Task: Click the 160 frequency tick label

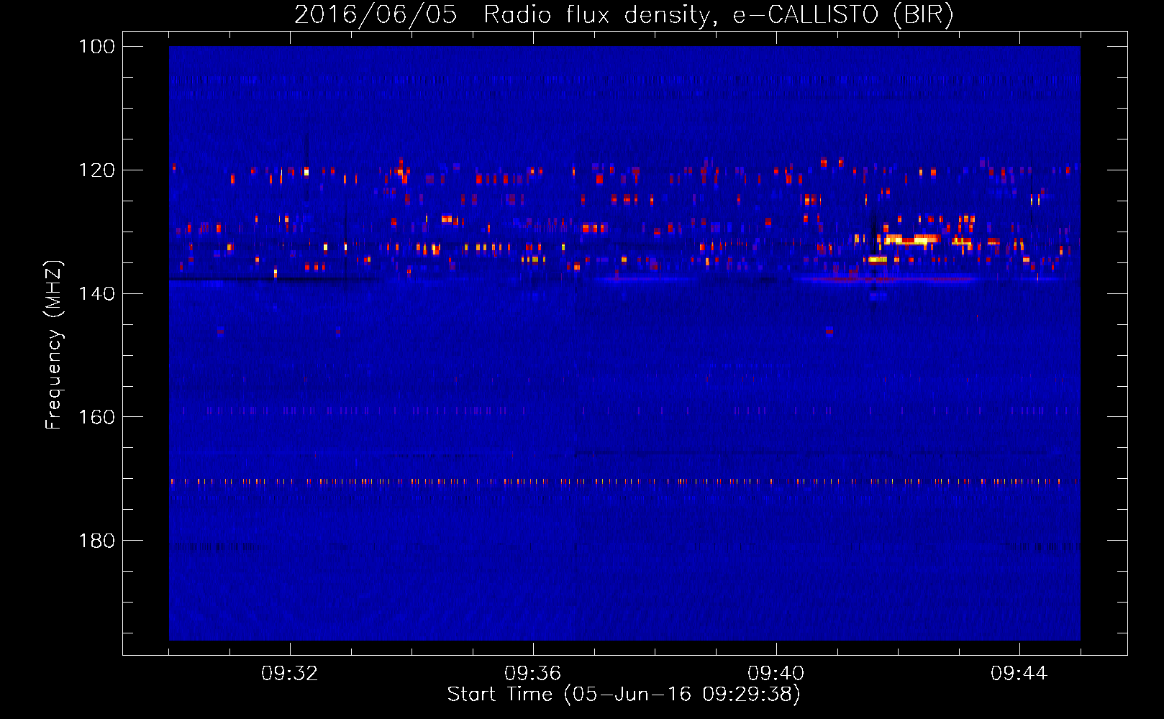Action: coord(96,418)
